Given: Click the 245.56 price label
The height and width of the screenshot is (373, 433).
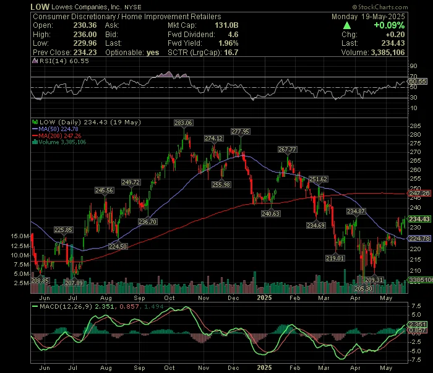Looking at the screenshot, I should 104,191.
